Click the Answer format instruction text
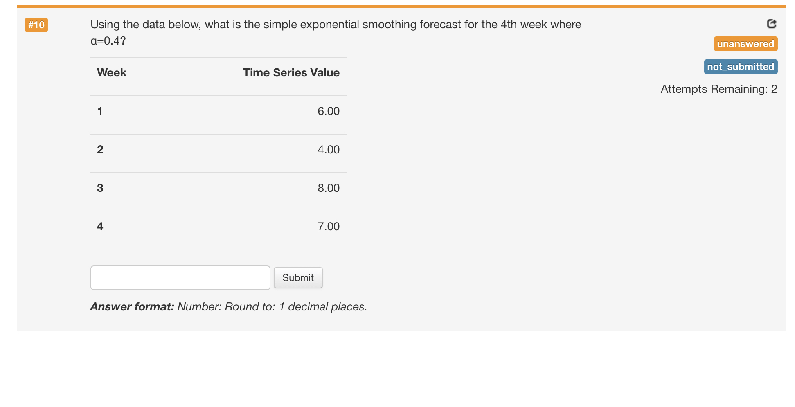The height and width of the screenshot is (407, 795). (229, 307)
